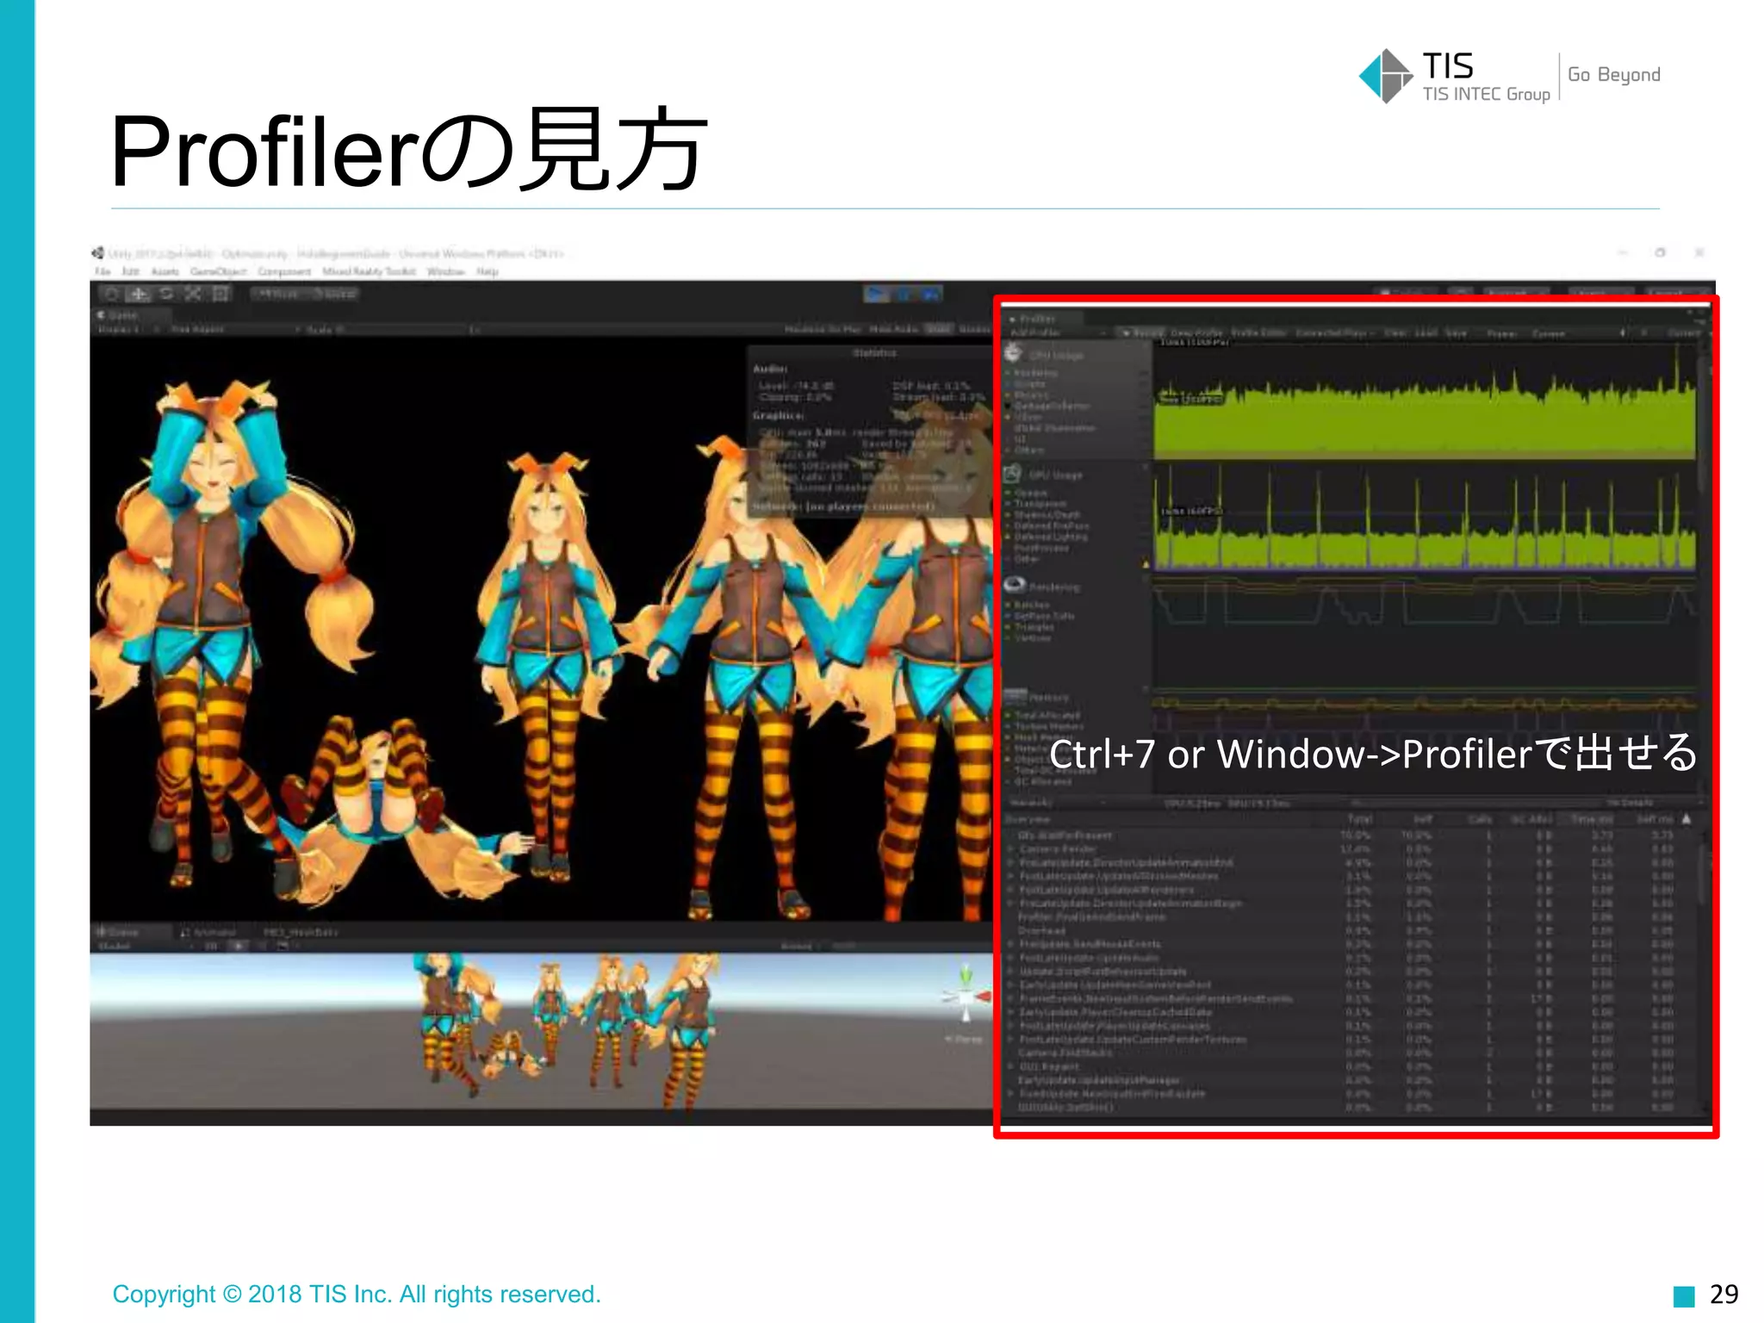
Task: Click the Current frame button in Profiler
Action: [x=1684, y=332]
